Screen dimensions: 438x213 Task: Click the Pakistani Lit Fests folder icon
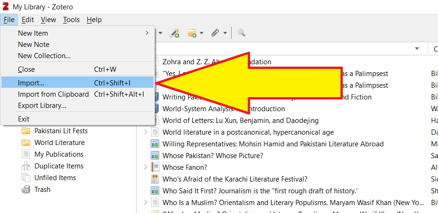[x=26, y=131]
